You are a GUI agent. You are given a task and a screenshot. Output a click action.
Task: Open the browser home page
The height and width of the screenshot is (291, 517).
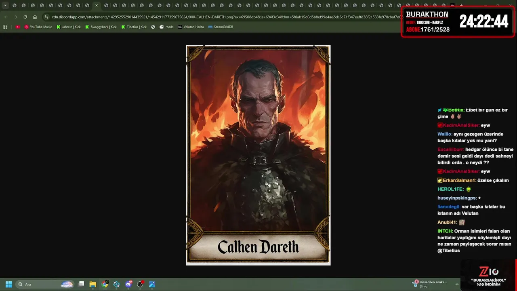click(x=35, y=17)
